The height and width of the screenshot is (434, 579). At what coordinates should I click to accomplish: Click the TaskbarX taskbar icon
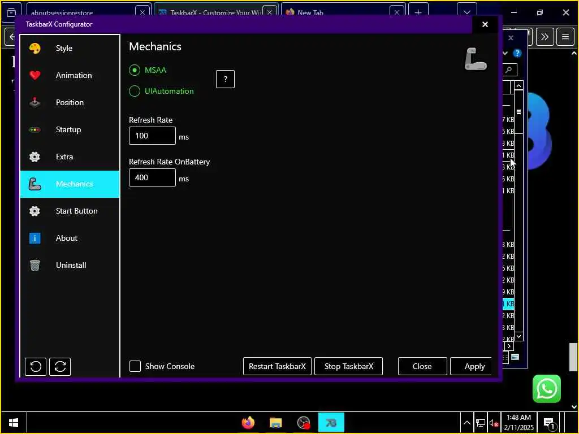coord(331,423)
